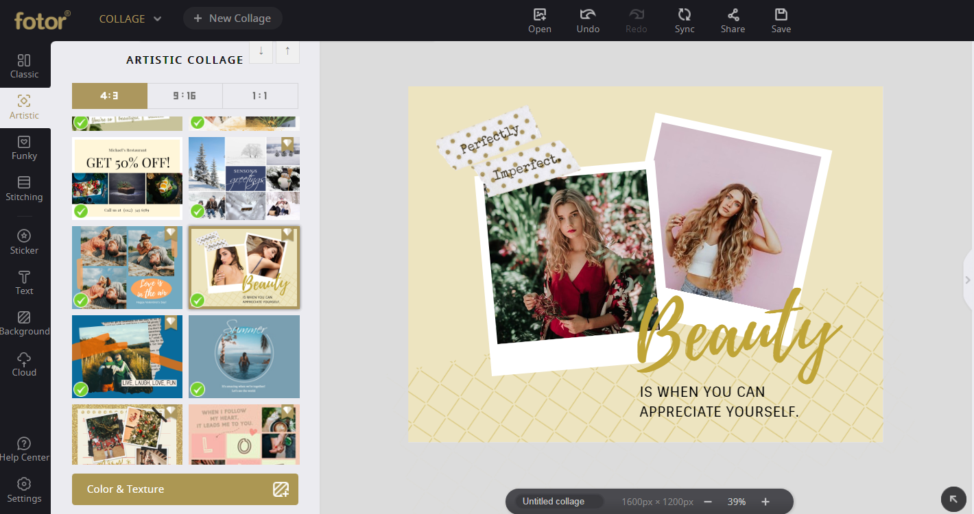
Task: Open the COLLAGE mode dropdown
Action: pyautogui.click(x=130, y=19)
